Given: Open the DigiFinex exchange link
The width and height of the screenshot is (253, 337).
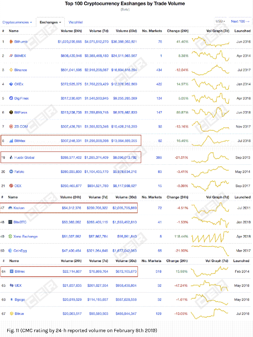Looking at the screenshot, I should coord(21,98).
